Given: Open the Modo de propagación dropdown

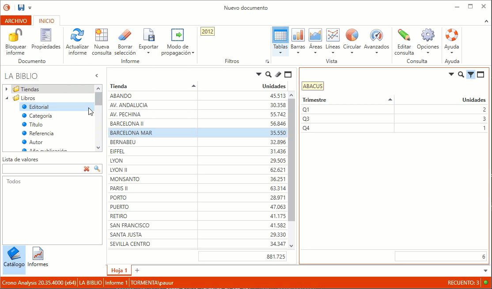Looking at the screenshot, I should point(193,53).
